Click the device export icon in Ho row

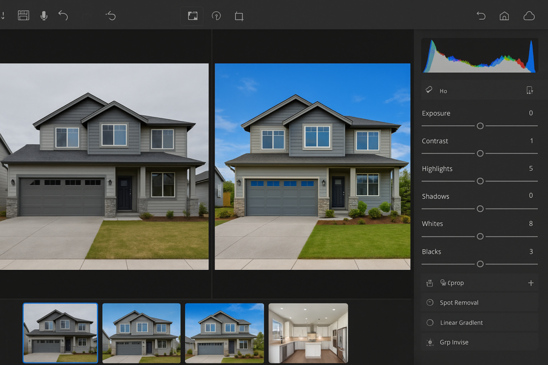click(529, 90)
